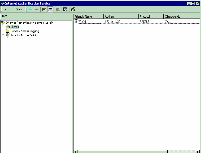This screenshot has width=201, height=153.
Task: Select the Clients folder in tree
Action: click(15, 27)
